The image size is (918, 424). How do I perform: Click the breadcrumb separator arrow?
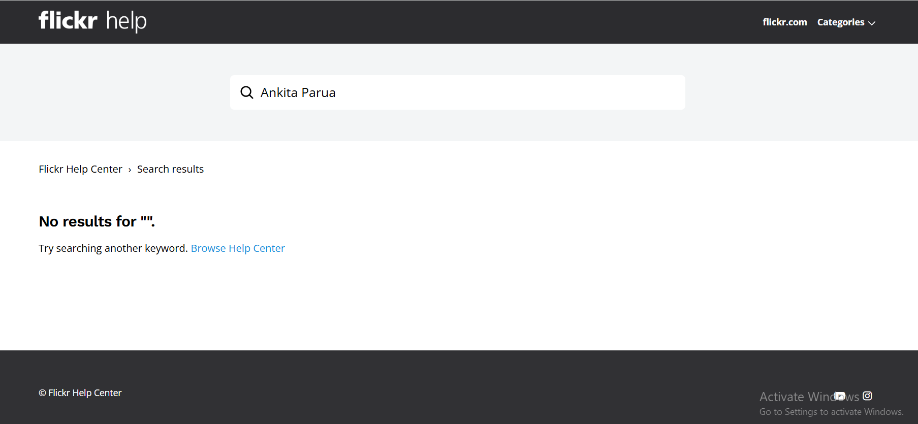pyautogui.click(x=130, y=170)
